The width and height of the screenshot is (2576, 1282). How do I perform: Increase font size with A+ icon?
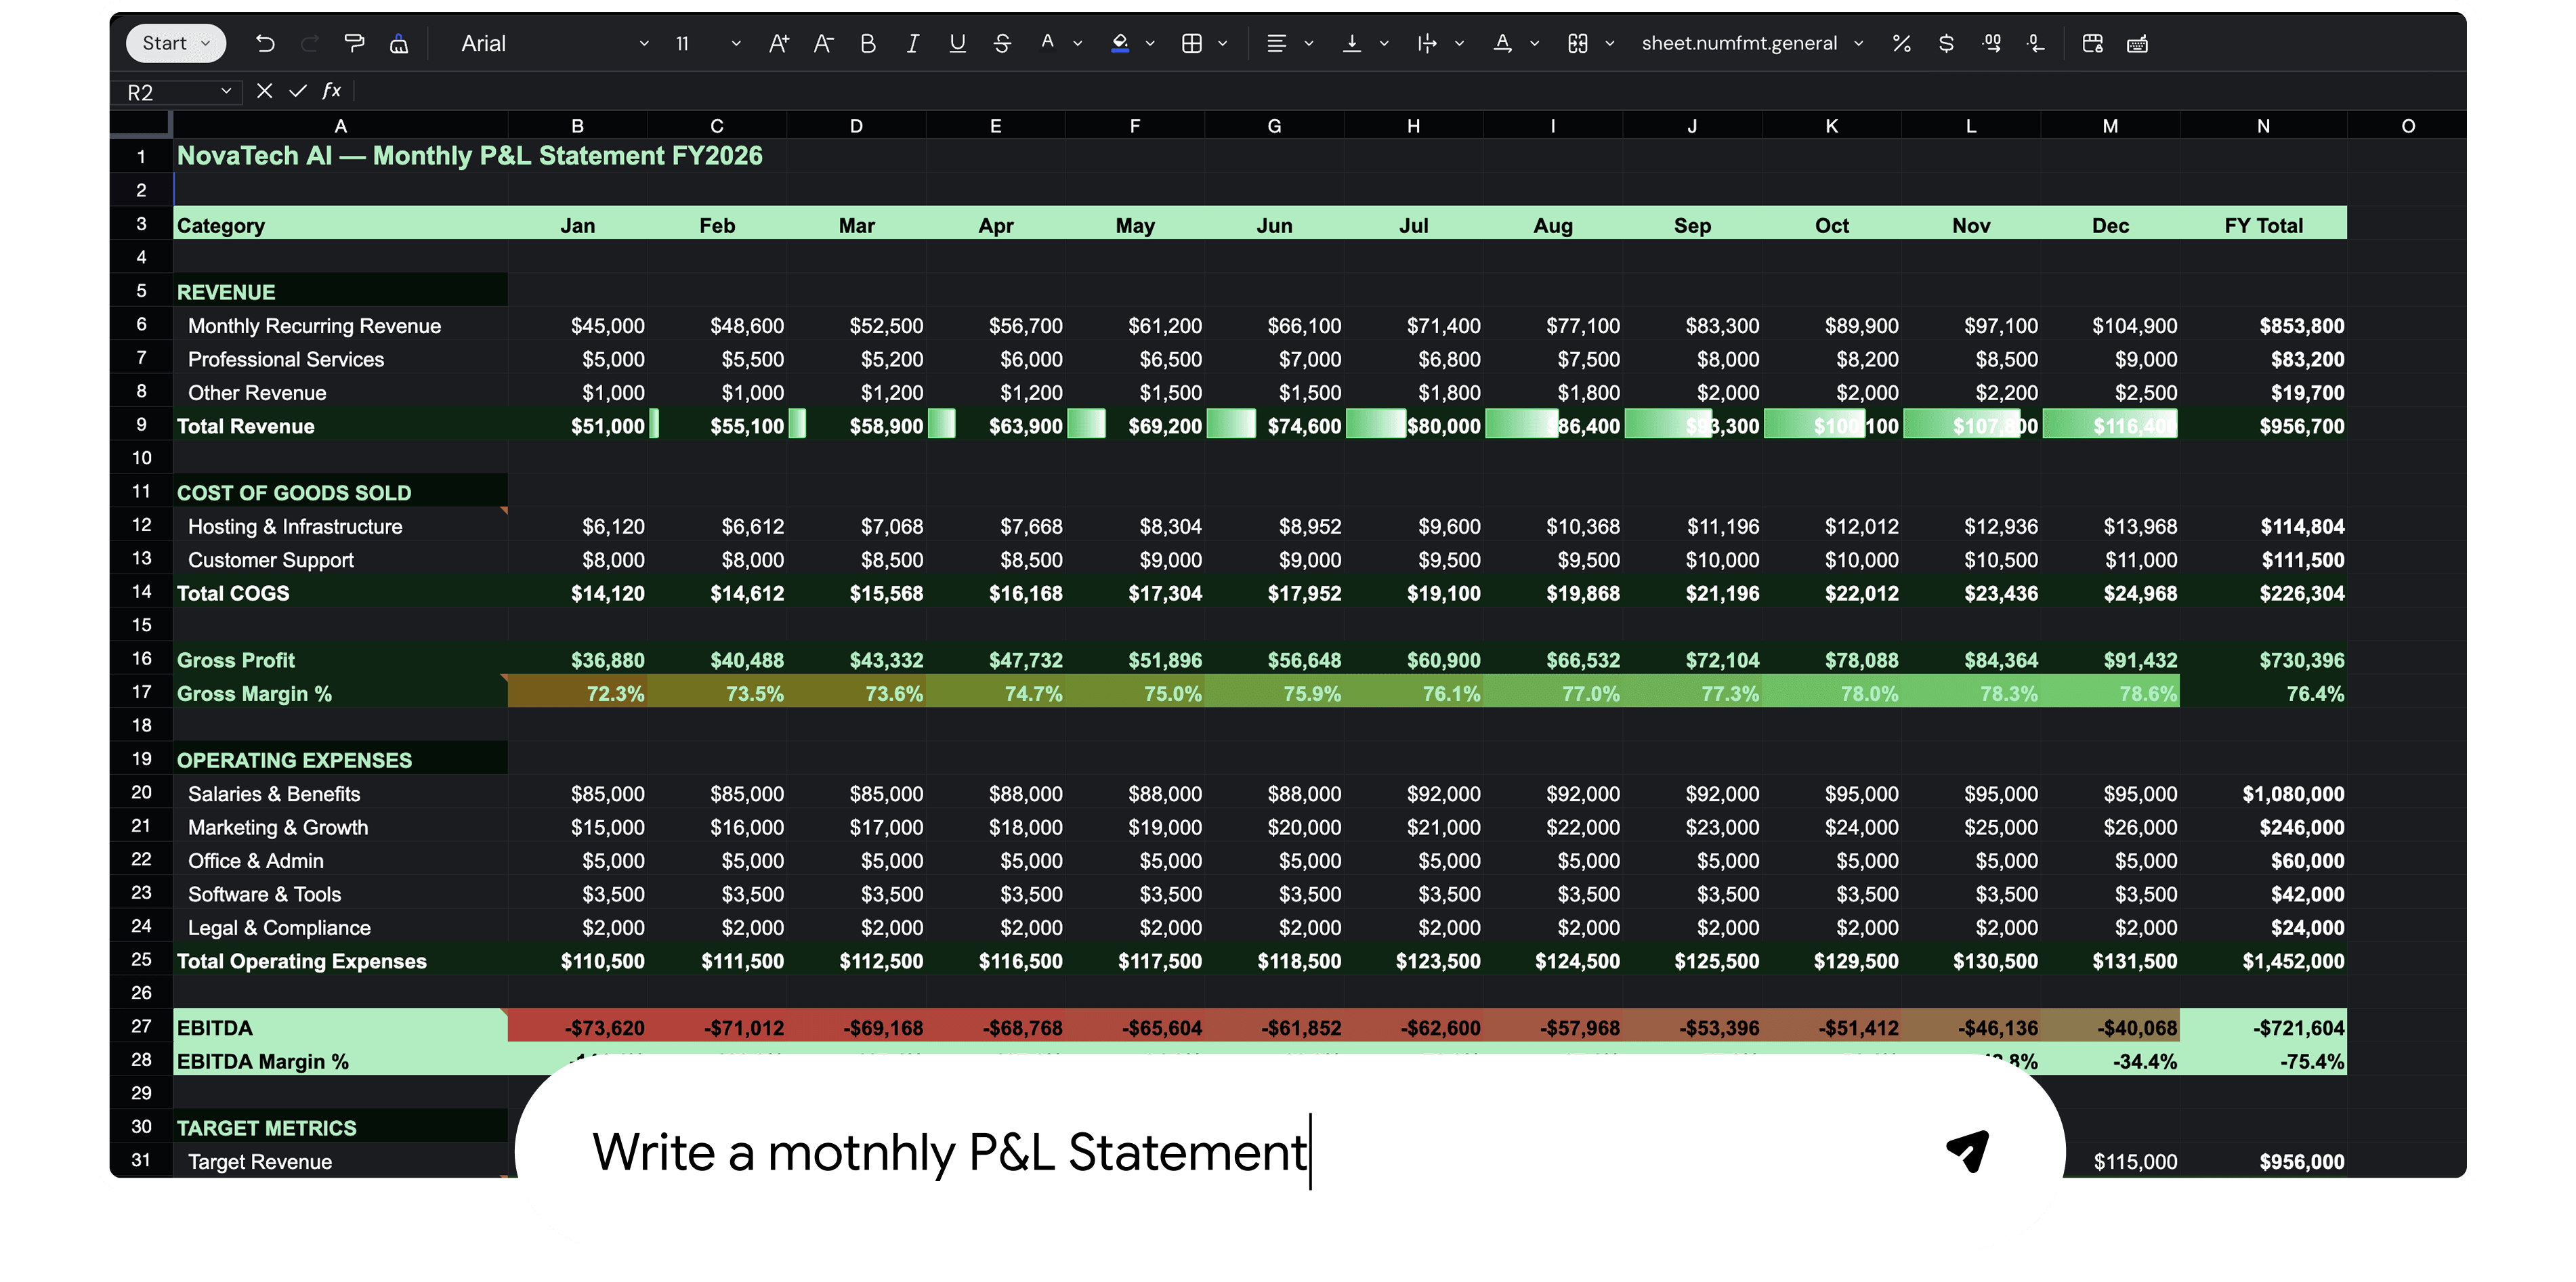pos(778,43)
